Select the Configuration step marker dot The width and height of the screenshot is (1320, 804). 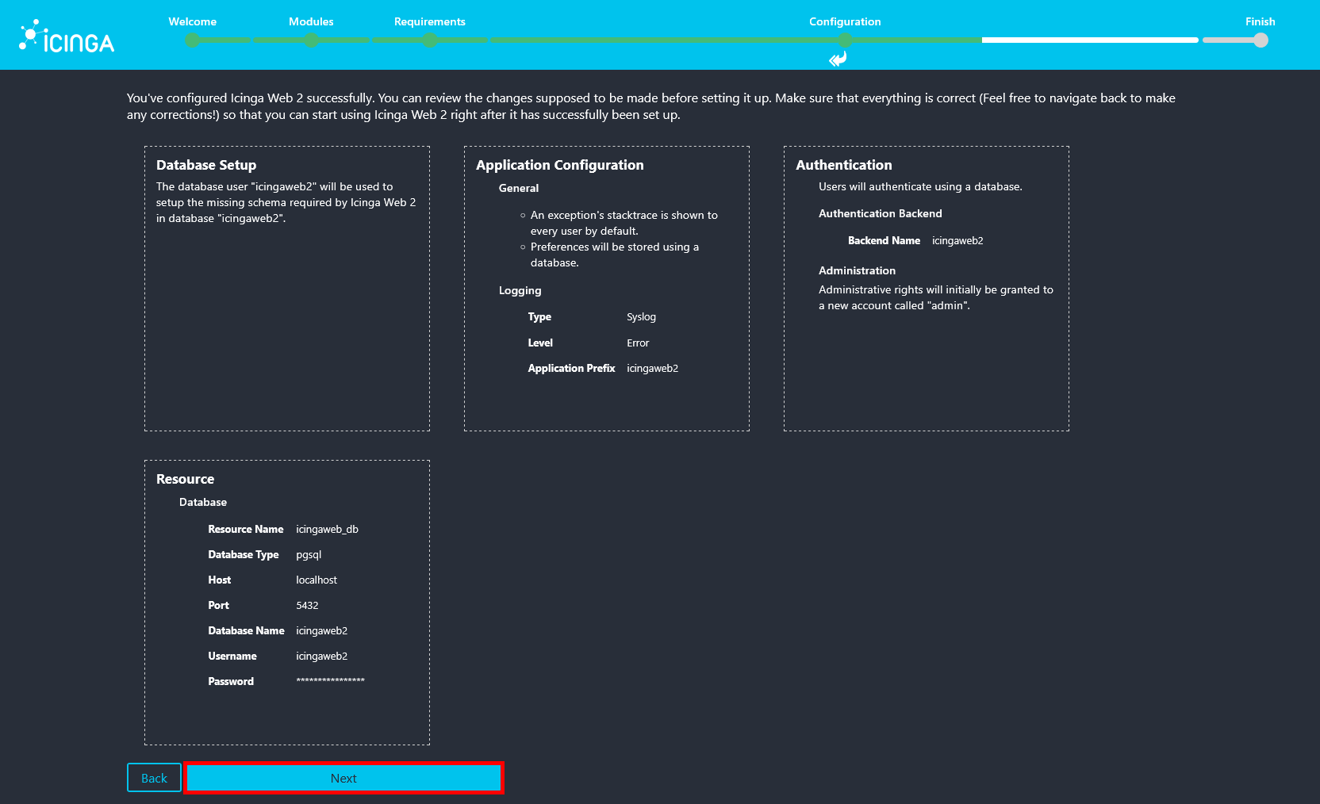tap(844, 40)
